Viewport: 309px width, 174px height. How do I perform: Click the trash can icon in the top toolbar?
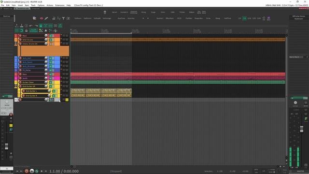point(105,12)
